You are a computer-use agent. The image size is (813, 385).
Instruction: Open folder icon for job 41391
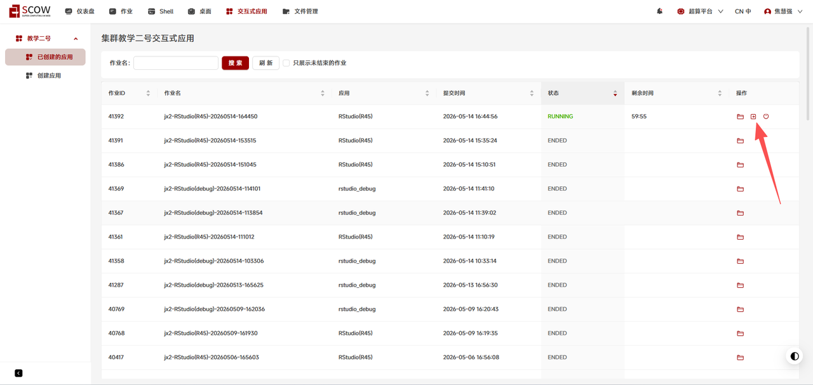click(x=740, y=141)
